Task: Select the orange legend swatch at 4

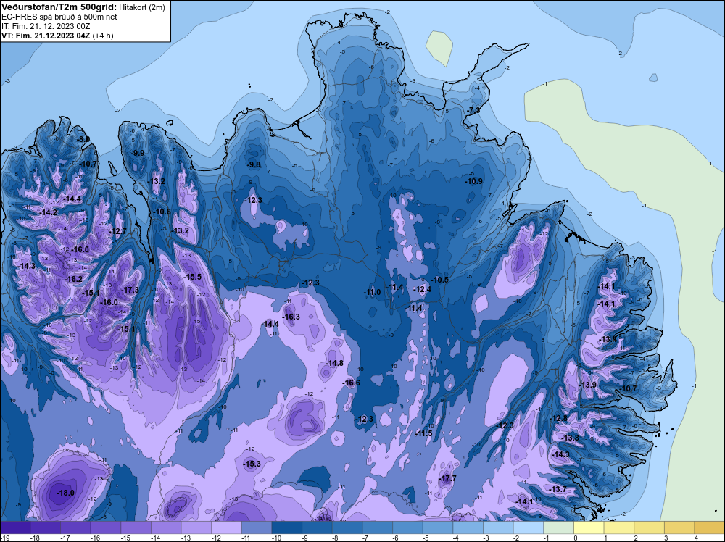Action: point(709,528)
